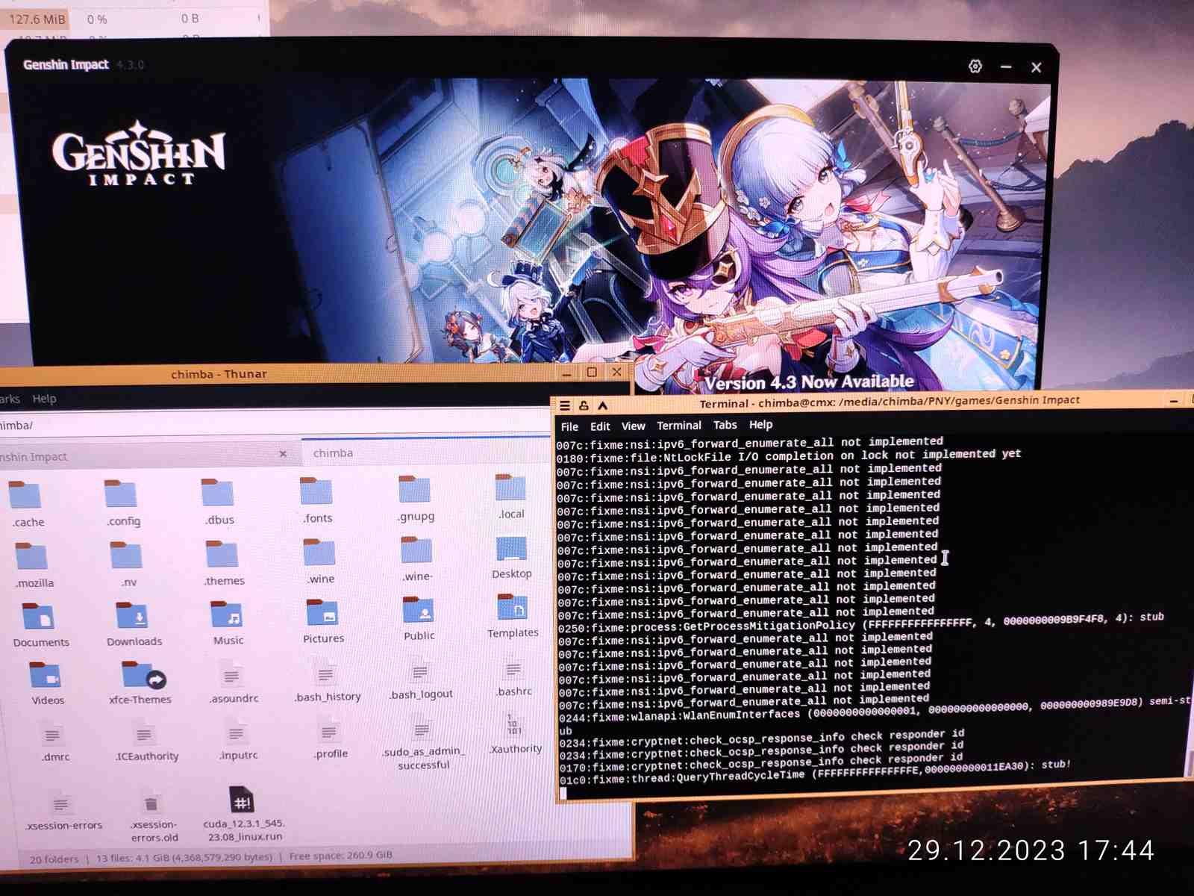Viewport: 1194px width, 896px height.
Task: Select the .xsession-errors file icon
Action: point(61,803)
